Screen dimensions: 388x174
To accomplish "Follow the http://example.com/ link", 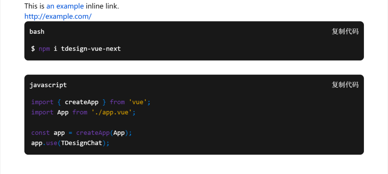I will (58, 16).
